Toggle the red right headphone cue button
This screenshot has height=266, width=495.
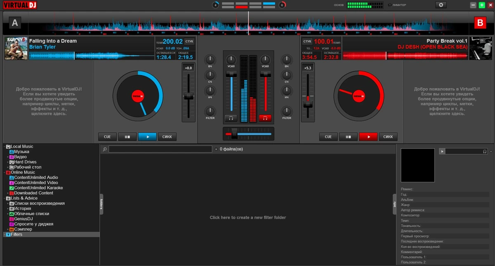point(265,118)
